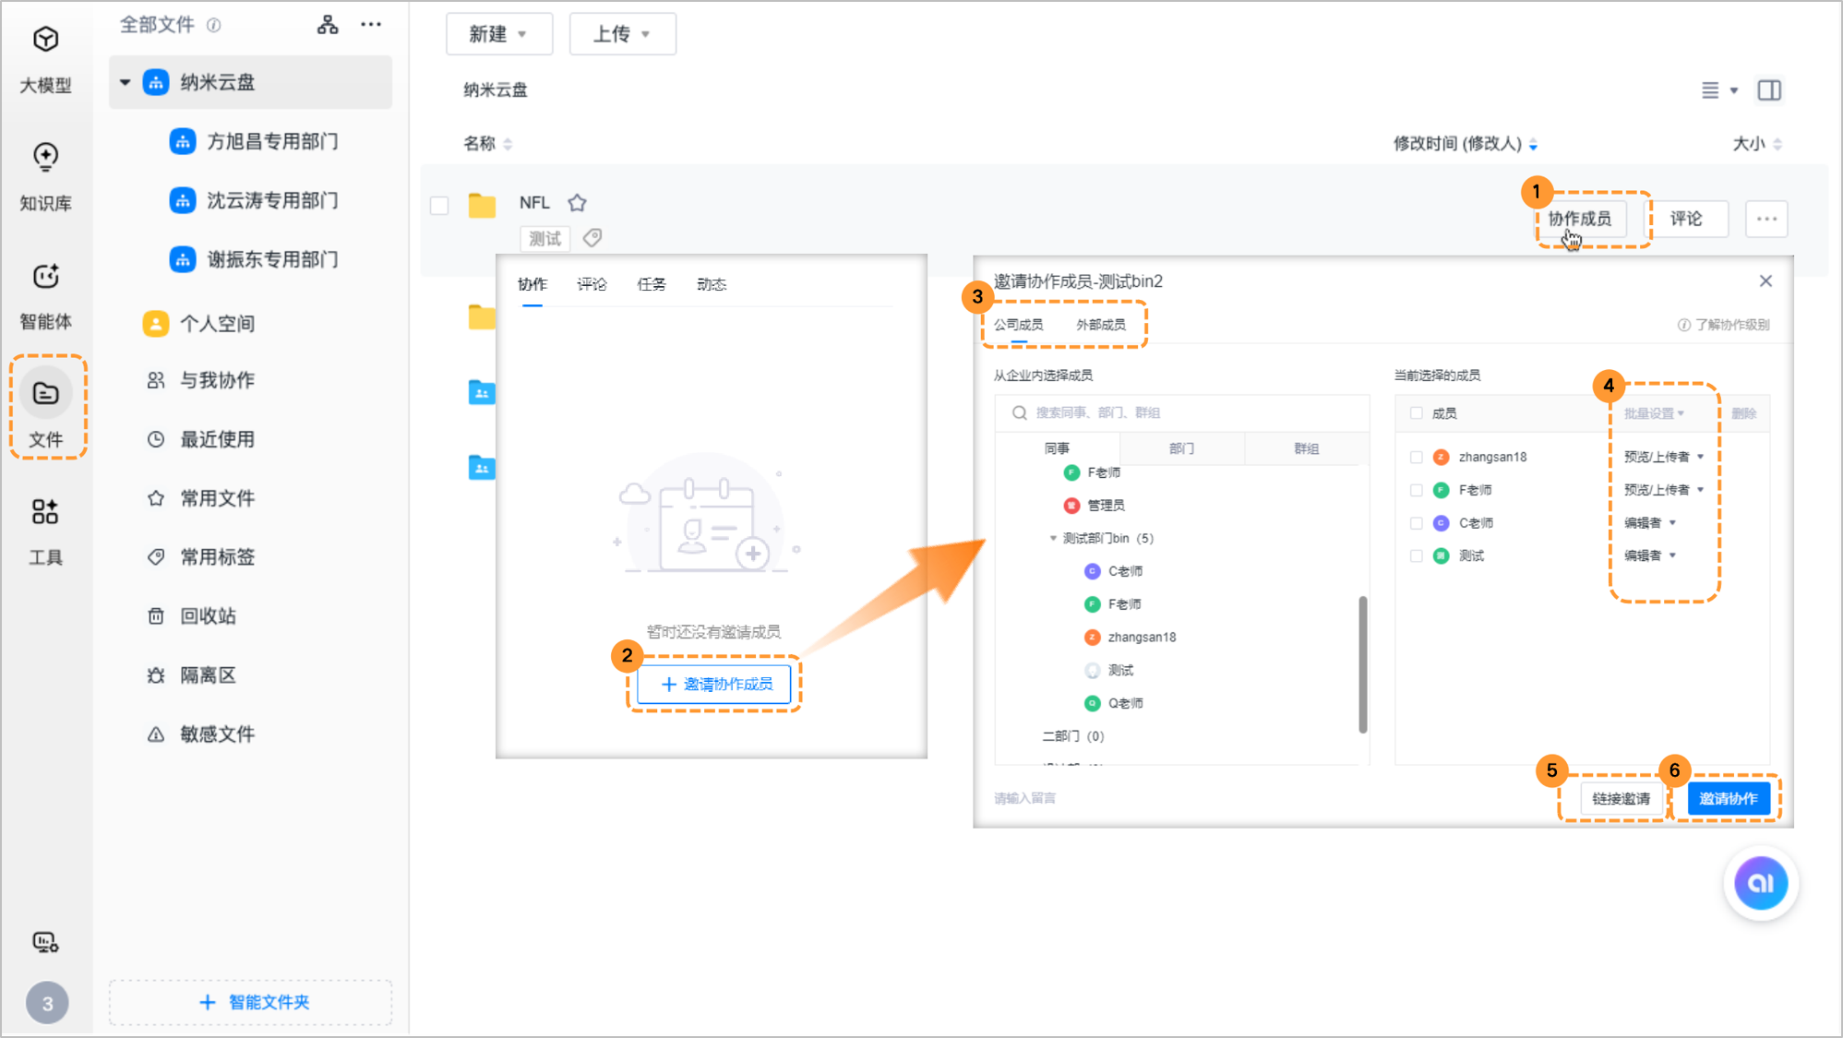Switch to the 外部成员 tab
The image size is (1843, 1038).
[1100, 325]
